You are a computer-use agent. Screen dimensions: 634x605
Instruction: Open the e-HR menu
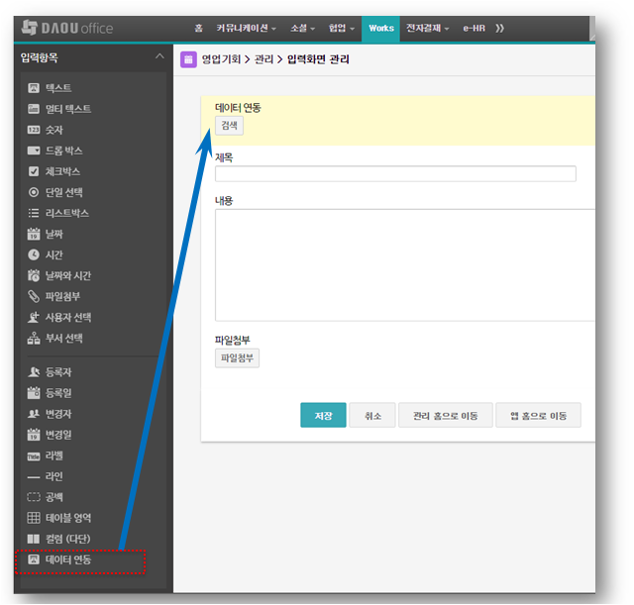[x=474, y=29]
